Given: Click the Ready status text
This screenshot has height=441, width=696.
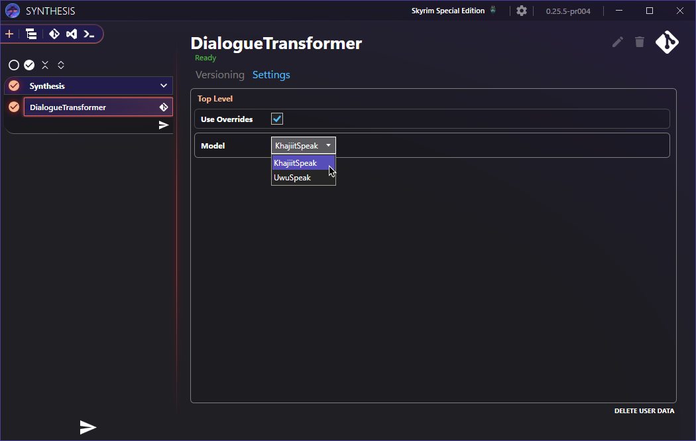Looking at the screenshot, I should pyautogui.click(x=205, y=58).
